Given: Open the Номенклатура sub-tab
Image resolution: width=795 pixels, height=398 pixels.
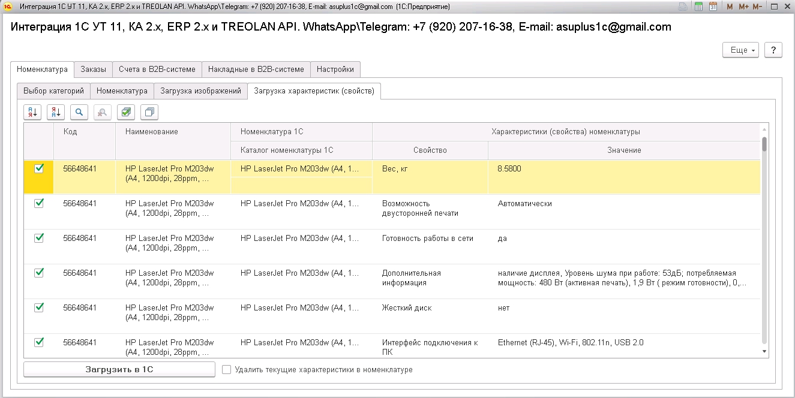Looking at the screenshot, I should (122, 91).
